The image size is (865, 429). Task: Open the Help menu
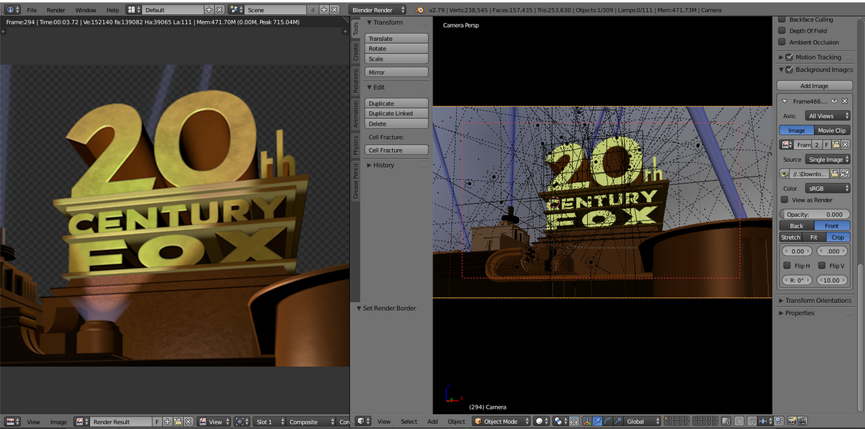click(112, 10)
